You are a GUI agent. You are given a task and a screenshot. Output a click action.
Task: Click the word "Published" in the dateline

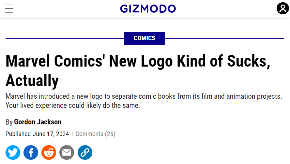click(18, 134)
